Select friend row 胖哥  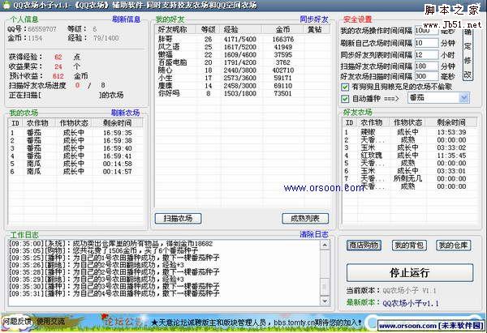[x=242, y=40]
